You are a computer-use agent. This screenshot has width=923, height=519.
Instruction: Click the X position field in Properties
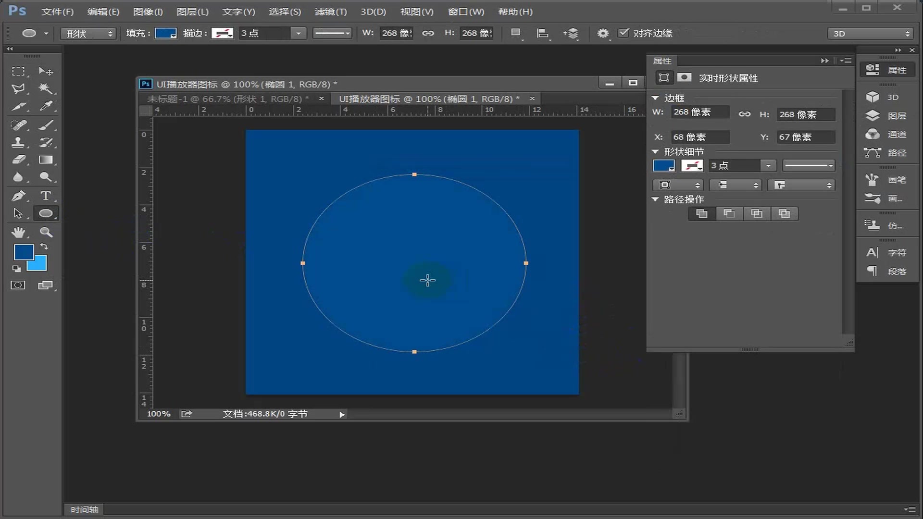[699, 137]
